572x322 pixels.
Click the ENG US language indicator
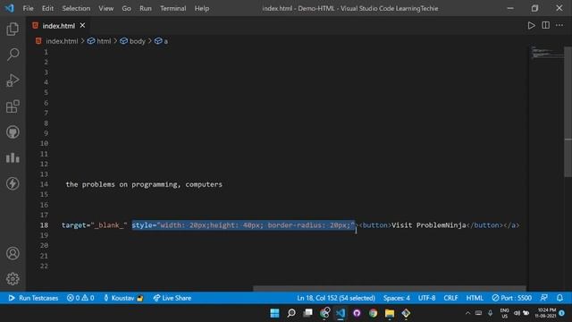tap(504, 313)
